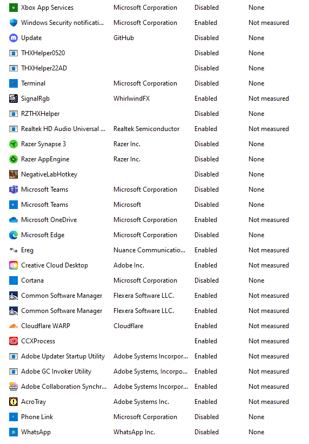Click the Nuance Communications publisher text
Image resolution: width=309 pixels, height=444 pixels.
click(150, 250)
